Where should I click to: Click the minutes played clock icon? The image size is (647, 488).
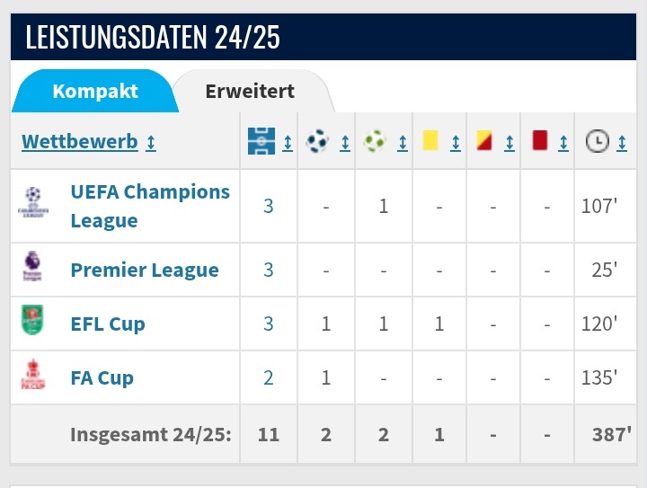point(596,141)
